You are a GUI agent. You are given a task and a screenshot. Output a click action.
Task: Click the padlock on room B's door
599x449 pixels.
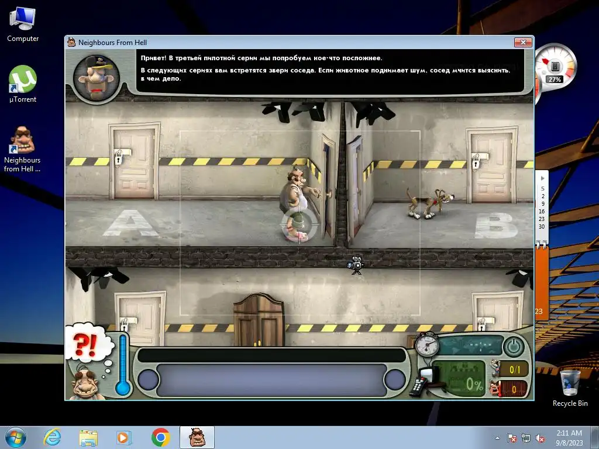[x=476, y=161]
